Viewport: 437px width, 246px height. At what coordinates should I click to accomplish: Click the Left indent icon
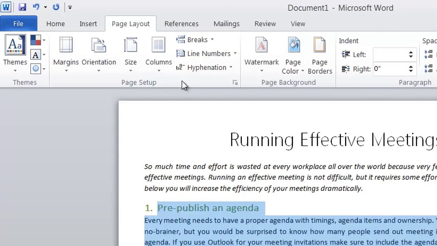[346, 54]
